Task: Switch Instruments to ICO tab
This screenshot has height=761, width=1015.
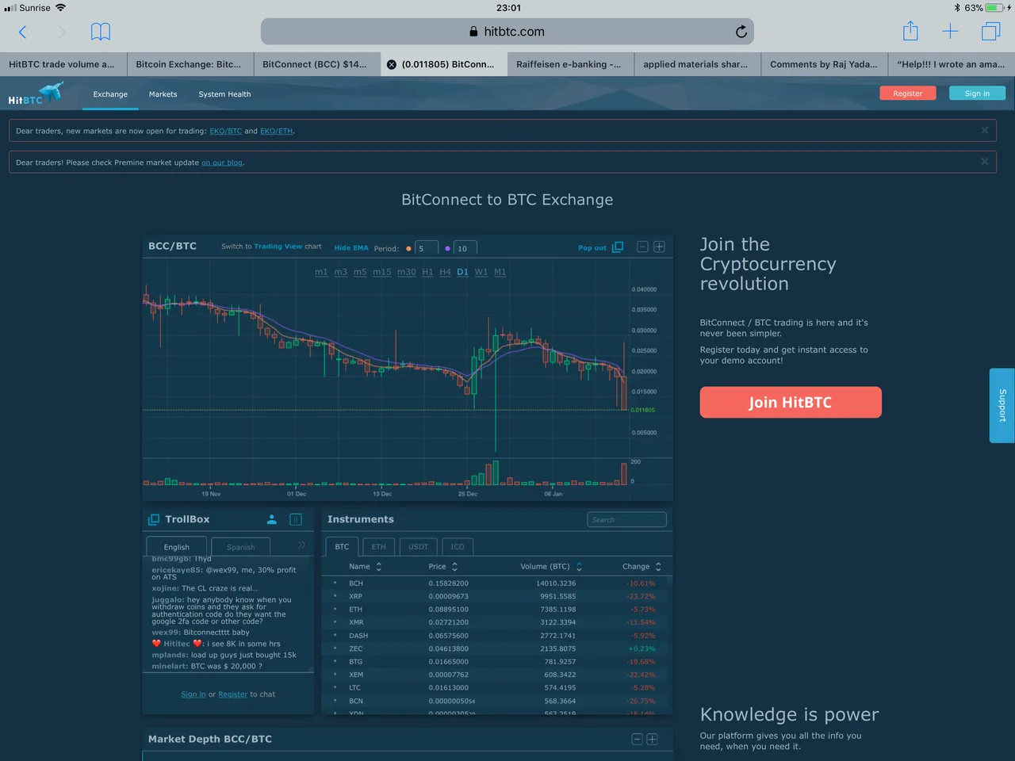Action: click(458, 547)
